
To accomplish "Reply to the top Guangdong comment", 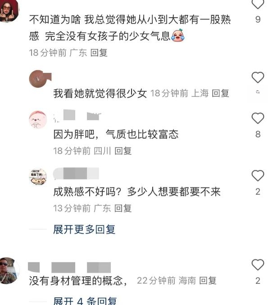I will point(99,53).
